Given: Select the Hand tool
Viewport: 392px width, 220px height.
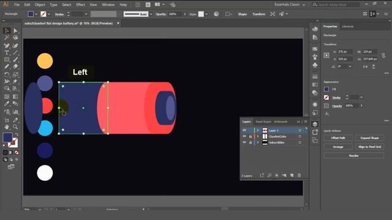Looking at the screenshot, I should point(7,127).
